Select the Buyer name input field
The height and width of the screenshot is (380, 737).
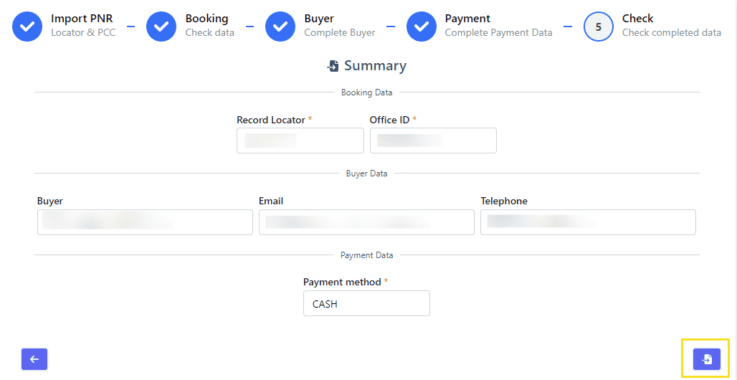coord(145,222)
